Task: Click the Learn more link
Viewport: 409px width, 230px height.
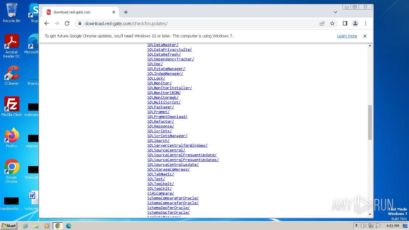Action: point(347,36)
